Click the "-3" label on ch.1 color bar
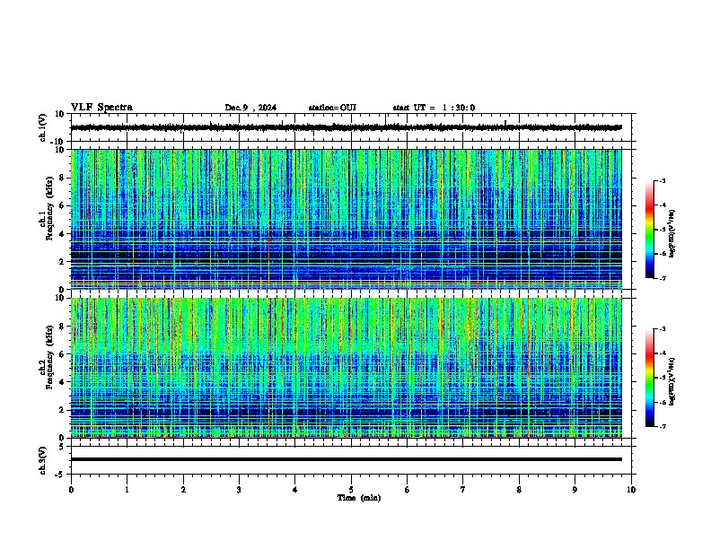 pos(662,180)
